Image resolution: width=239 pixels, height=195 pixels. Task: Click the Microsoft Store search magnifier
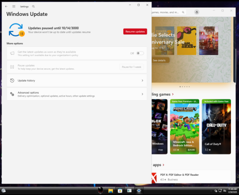coord(183,12)
